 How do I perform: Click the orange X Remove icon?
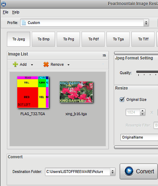[46, 65]
